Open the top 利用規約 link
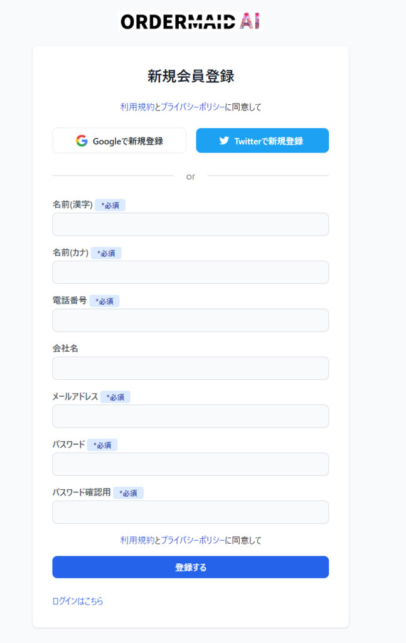The height and width of the screenshot is (643, 406). pyautogui.click(x=137, y=107)
